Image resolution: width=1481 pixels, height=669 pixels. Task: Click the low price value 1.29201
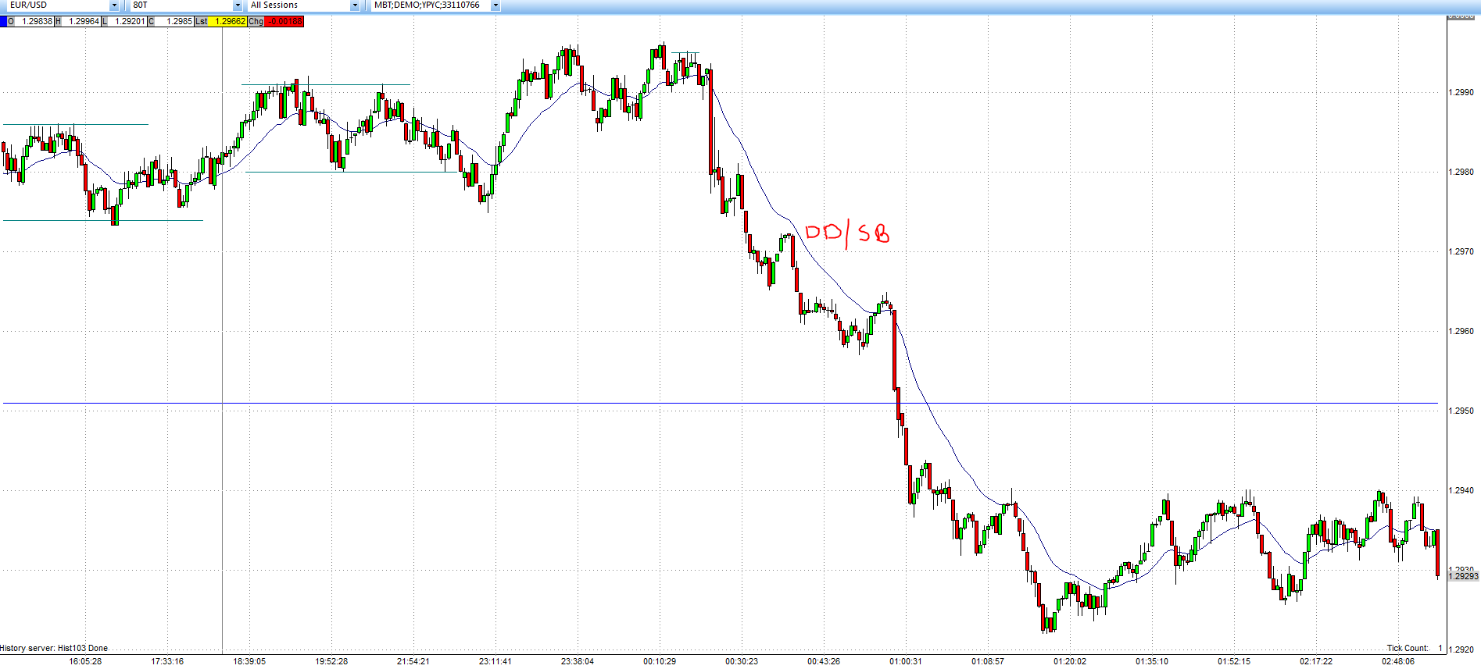pyautogui.click(x=129, y=21)
